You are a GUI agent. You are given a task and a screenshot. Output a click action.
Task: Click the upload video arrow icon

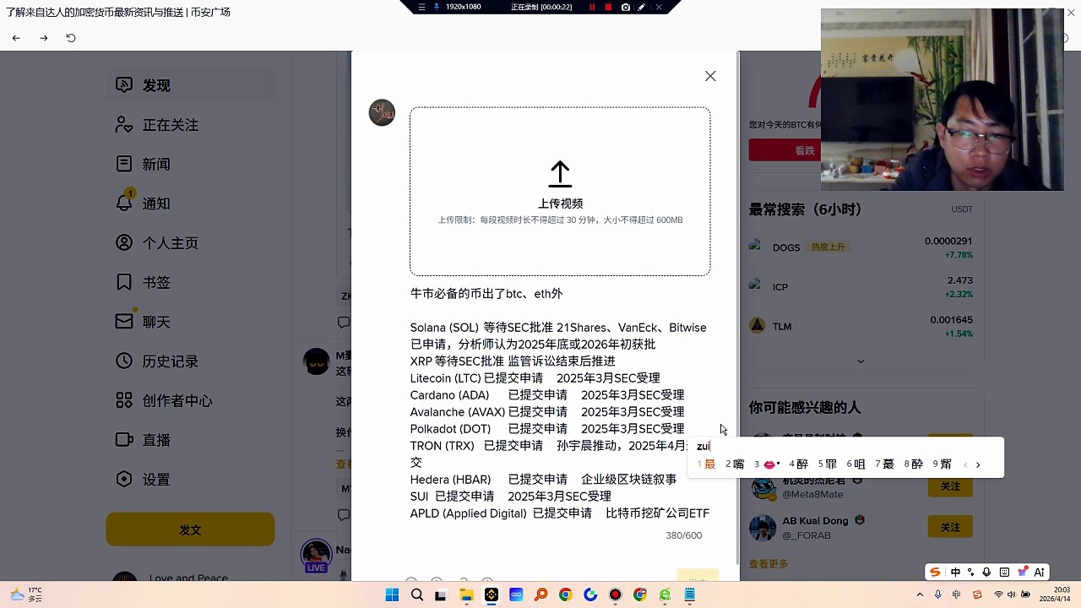[560, 175]
